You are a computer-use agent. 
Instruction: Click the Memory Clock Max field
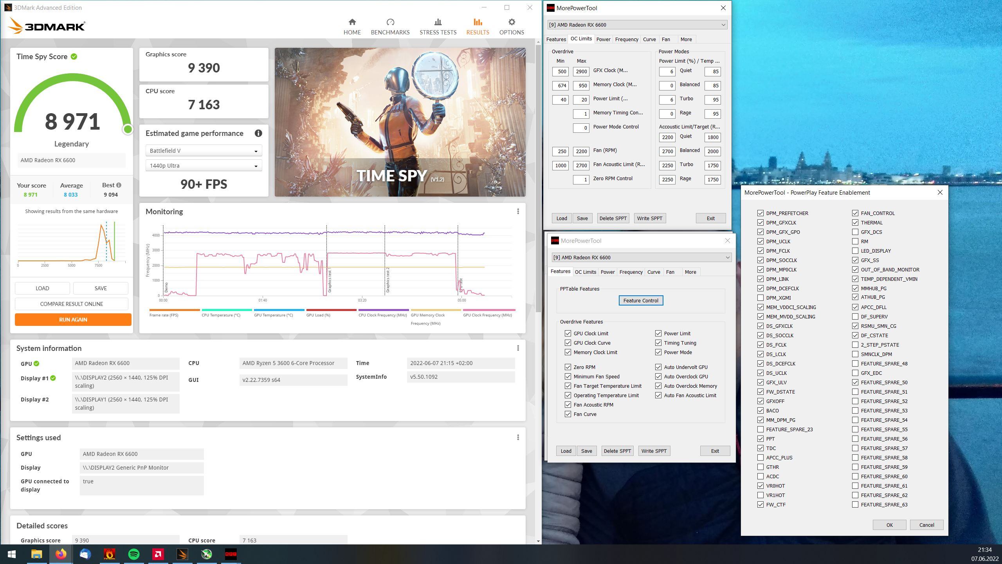point(581,85)
